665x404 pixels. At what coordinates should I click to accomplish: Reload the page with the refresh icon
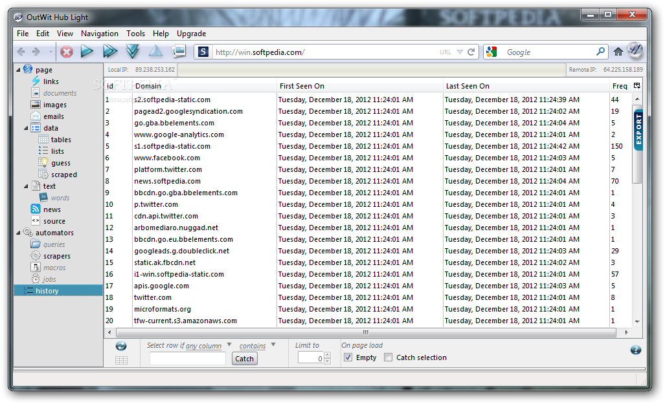coord(471,52)
